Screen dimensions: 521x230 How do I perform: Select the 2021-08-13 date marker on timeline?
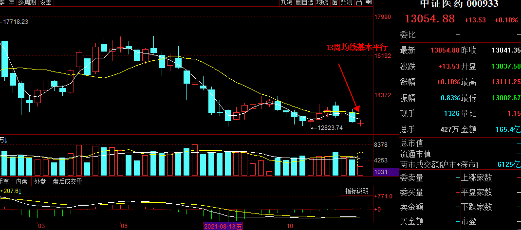coord(223,226)
